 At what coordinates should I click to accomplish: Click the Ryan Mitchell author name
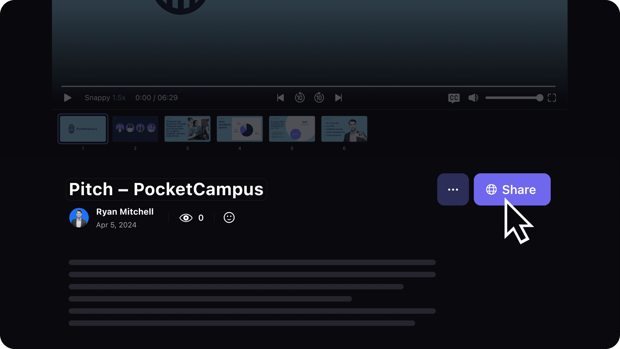(125, 212)
